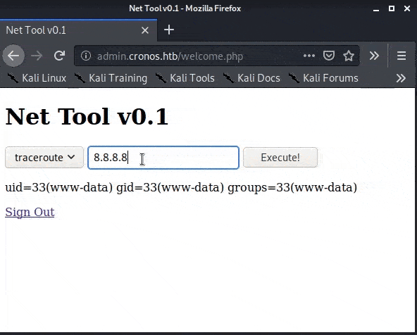Screen dimensions: 417x335
Task: Open the Kali Tools bookmark
Action: (x=185, y=78)
